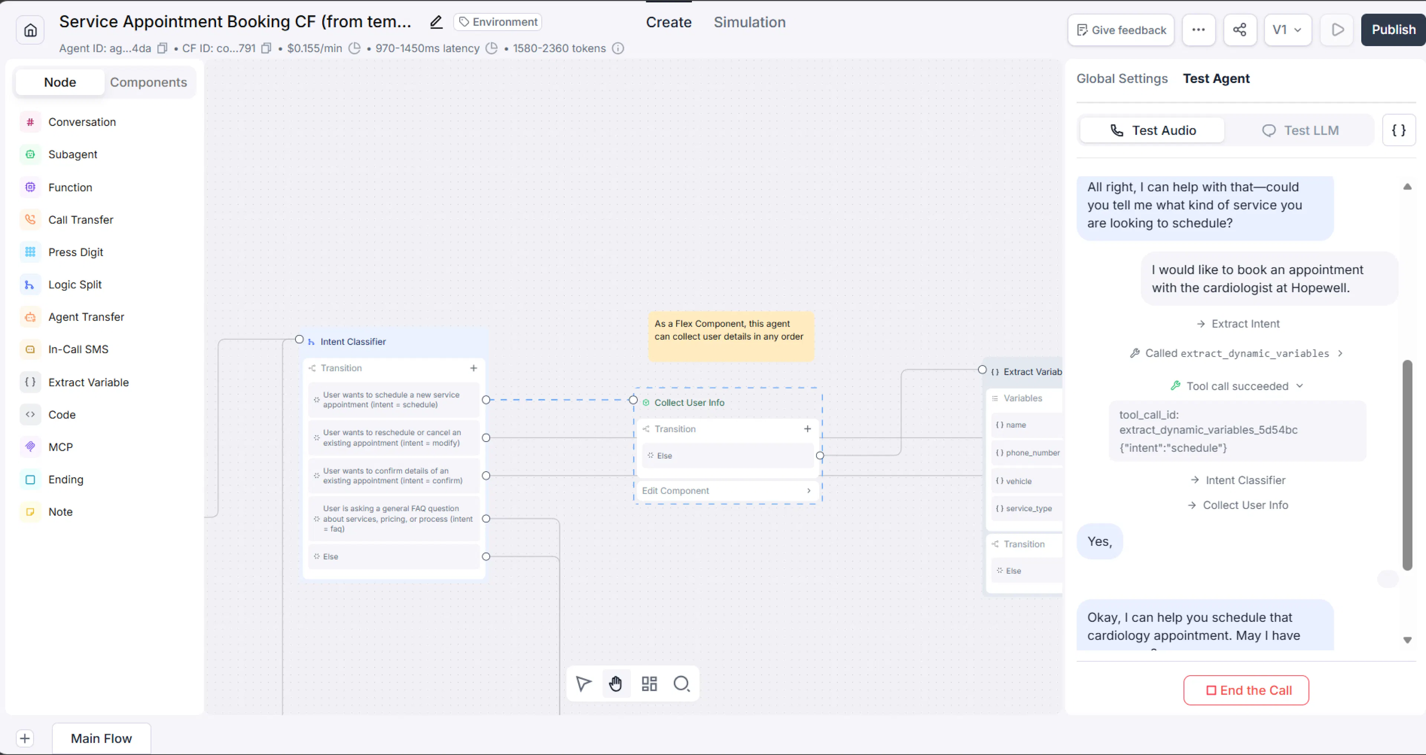1426x755 pixels.
Task: Open the share icon button
Action: [x=1240, y=30]
